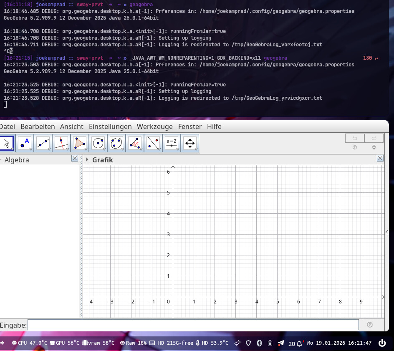
Task: Select the Perpendicular Line tool
Action: coord(61,143)
